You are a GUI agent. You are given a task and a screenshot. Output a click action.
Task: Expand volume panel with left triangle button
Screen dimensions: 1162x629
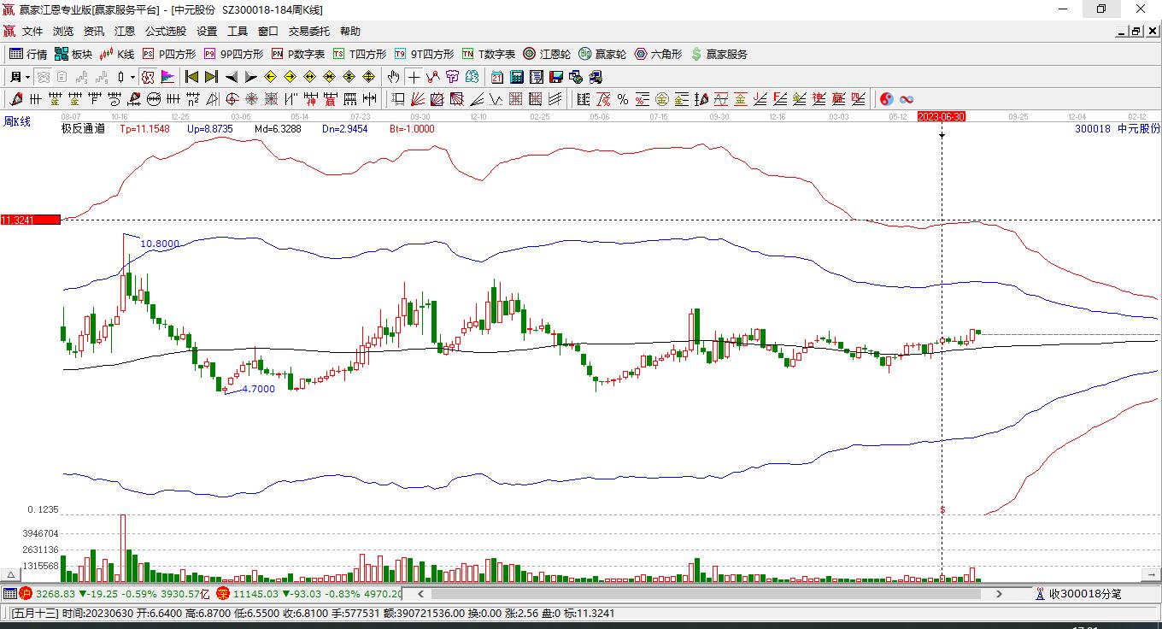11,575
